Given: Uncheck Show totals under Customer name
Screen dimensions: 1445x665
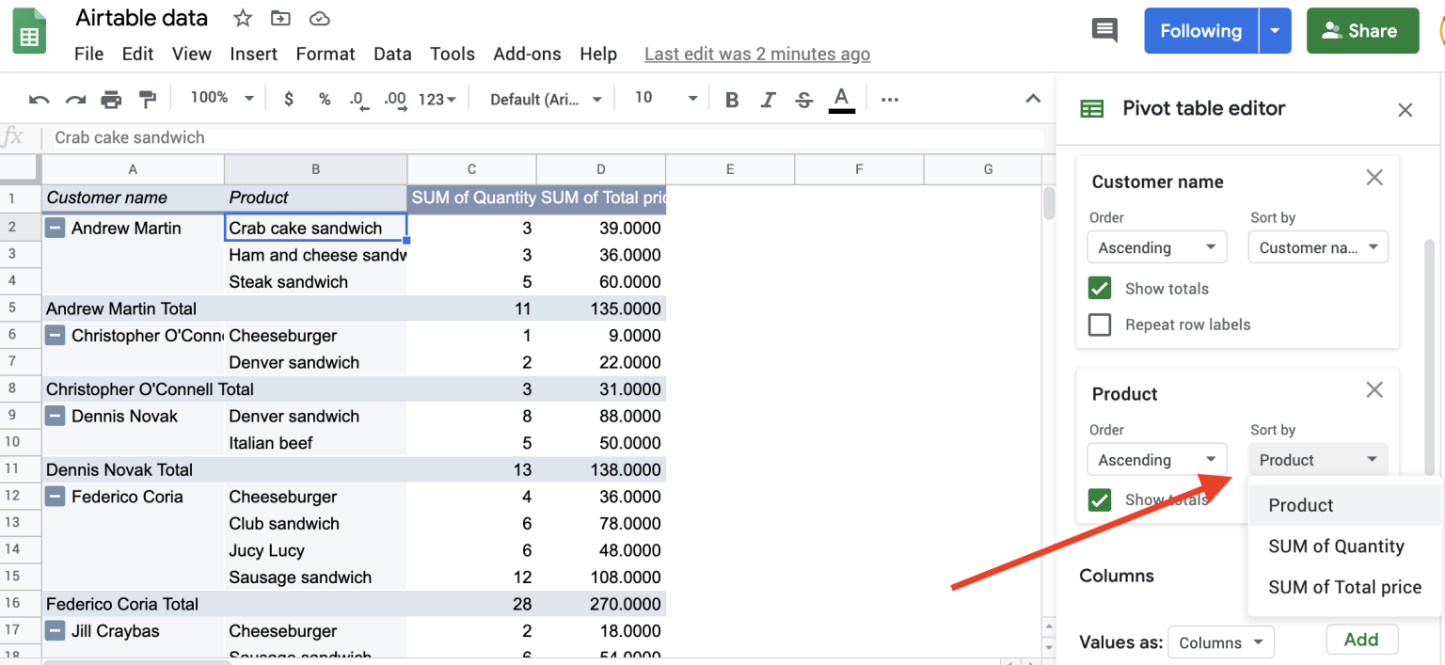Looking at the screenshot, I should pos(1100,288).
